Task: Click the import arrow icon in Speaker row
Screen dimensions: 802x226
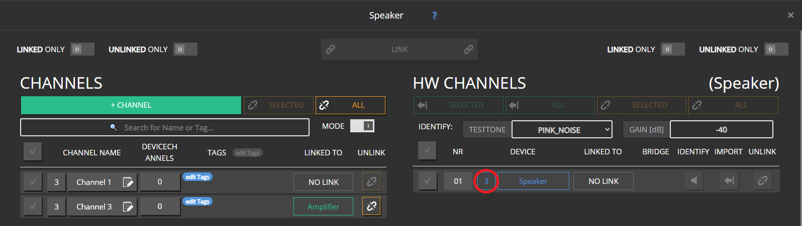Action: [728, 181]
